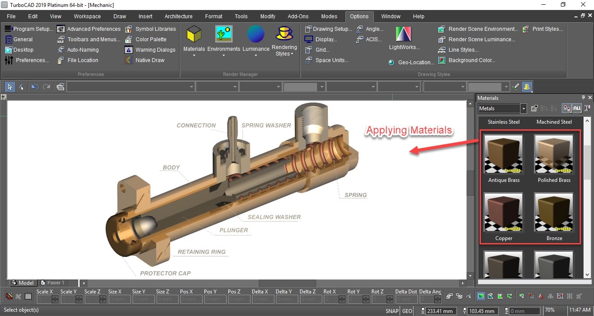This screenshot has width=594, height=316.
Task: Open the Materials render manager icon
Action: (194, 34)
